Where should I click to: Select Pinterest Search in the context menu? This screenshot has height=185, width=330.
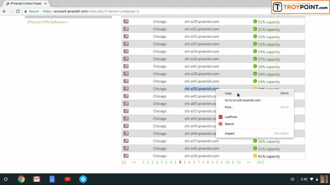[255, 124]
